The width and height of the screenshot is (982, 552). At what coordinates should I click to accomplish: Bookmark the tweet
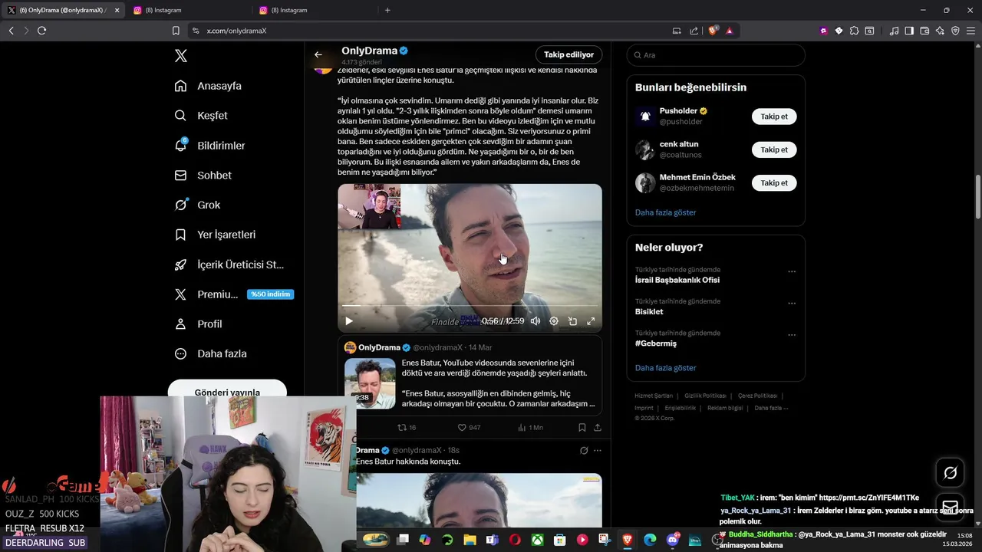click(x=582, y=427)
